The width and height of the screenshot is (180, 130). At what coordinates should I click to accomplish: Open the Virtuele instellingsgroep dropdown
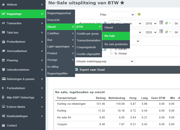click(121, 61)
